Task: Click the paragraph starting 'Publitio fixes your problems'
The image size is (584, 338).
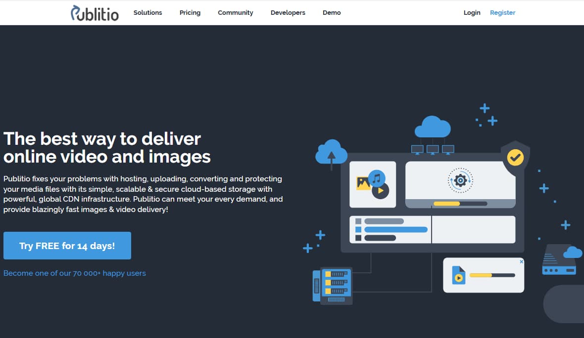Action: pos(143,194)
